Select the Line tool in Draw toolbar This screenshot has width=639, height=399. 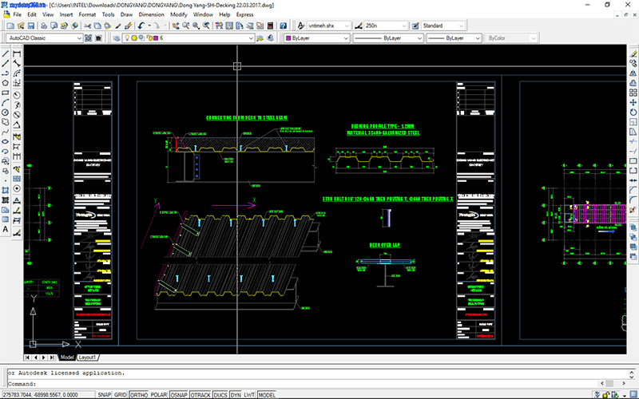[x=6, y=53]
